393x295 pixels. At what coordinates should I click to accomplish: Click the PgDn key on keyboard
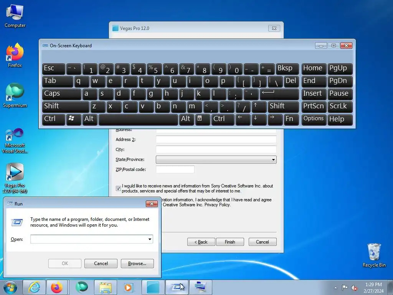[x=340, y=82]
